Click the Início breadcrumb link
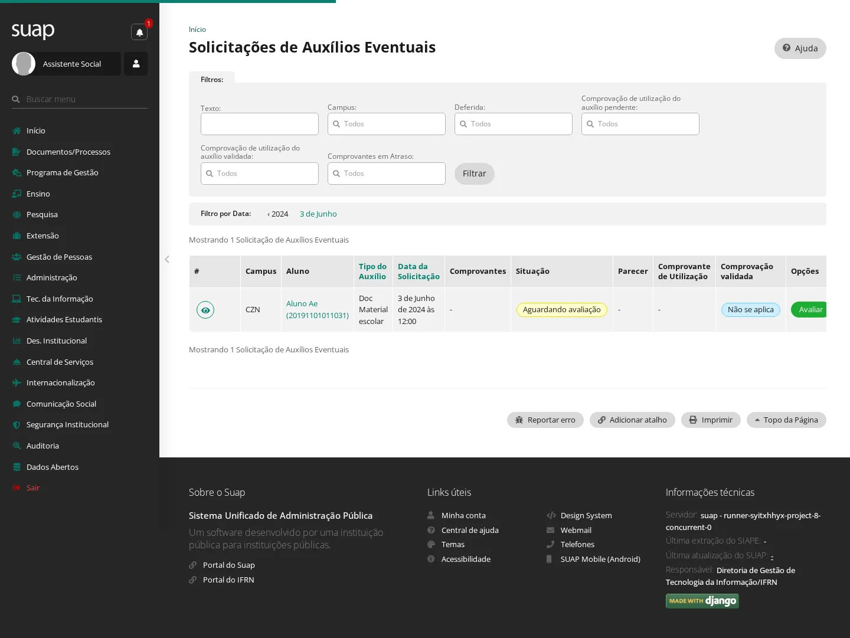Viewport: 850px width, 638px height. (x=197, y=30)
